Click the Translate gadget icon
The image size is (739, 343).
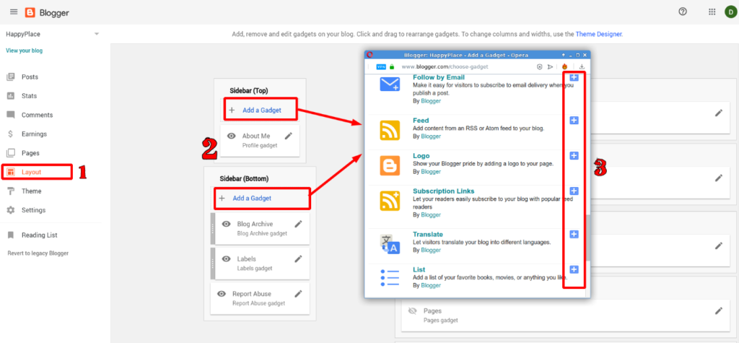coord(390,244)
